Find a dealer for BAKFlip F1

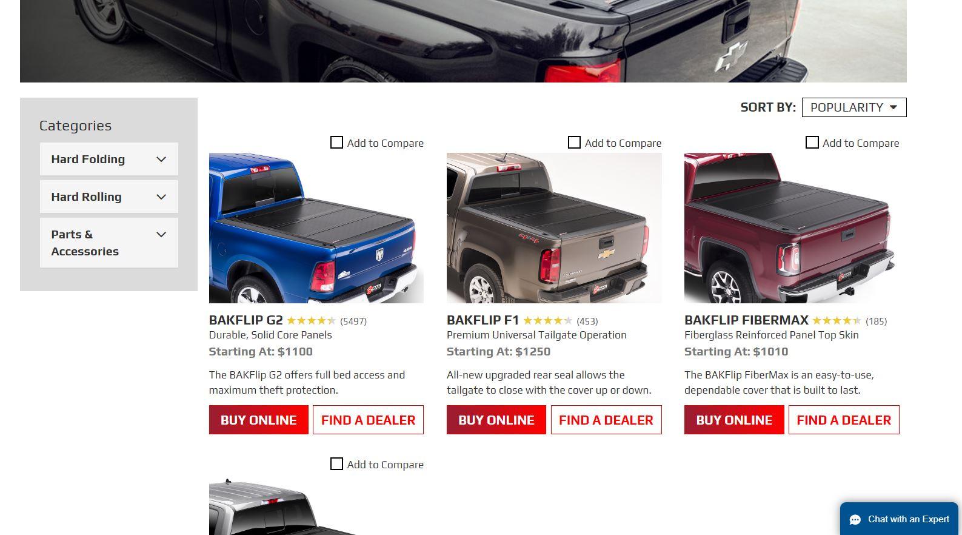click(606, 420)
